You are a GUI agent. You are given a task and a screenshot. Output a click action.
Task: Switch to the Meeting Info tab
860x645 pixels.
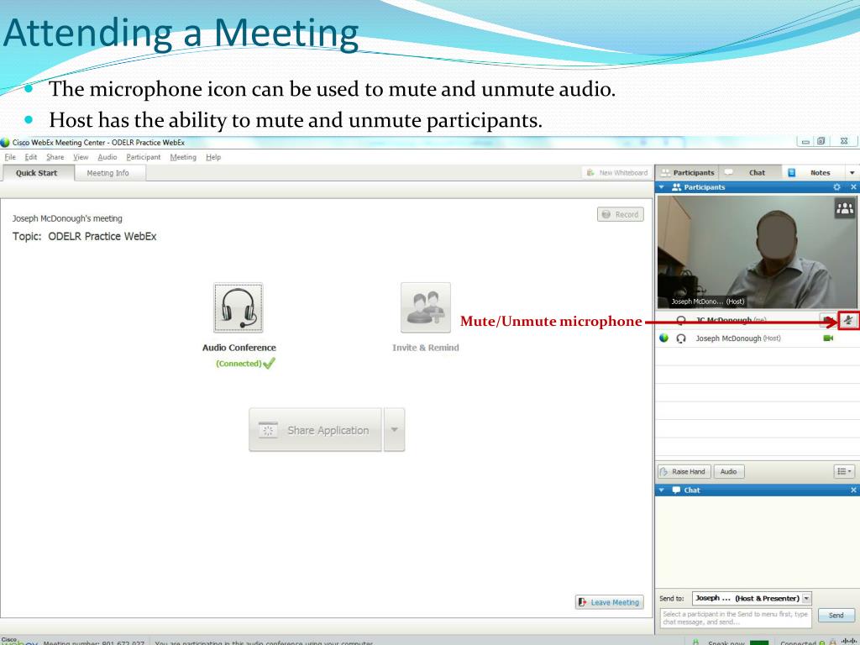pos(108,173)
